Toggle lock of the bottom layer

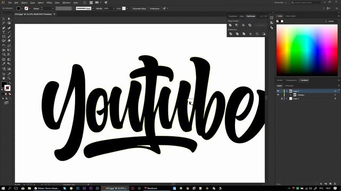point(282,99)
